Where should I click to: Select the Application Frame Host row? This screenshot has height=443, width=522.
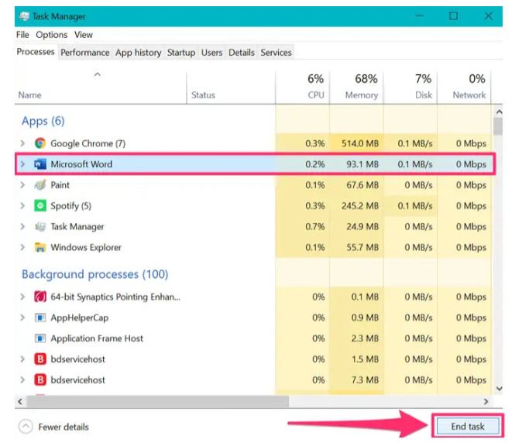click(x=97, y=338)
